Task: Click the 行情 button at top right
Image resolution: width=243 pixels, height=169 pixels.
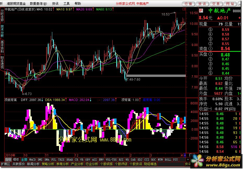Action: [x=188, y=4]
